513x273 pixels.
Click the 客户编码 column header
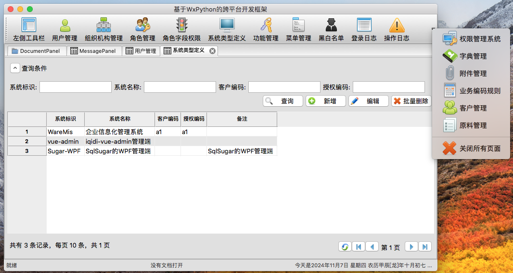(x=168, y=119)
